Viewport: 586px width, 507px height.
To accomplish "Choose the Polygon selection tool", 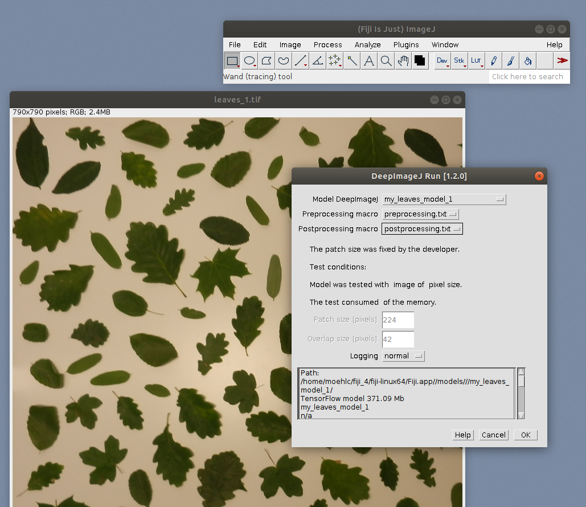I will pyautogui.click(x=267, y=61).
